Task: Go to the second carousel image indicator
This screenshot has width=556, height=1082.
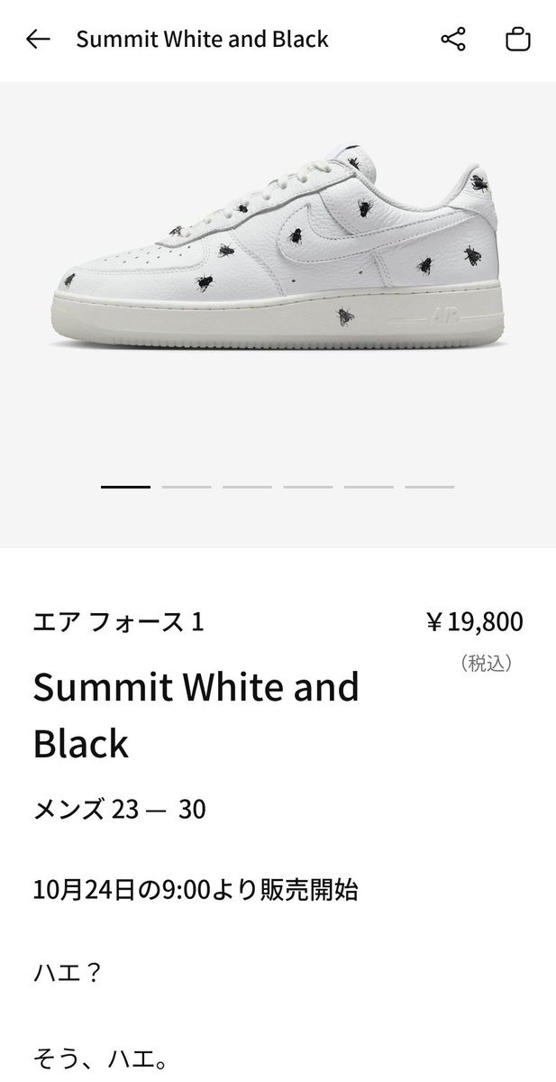Action: click(187, 487)
